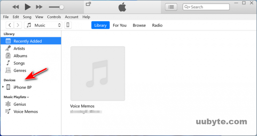The width and height of the screenshot is (257, 136).
Task: Maximize the iTunes window
Action: pyautogui.click(x=244, y=3)
